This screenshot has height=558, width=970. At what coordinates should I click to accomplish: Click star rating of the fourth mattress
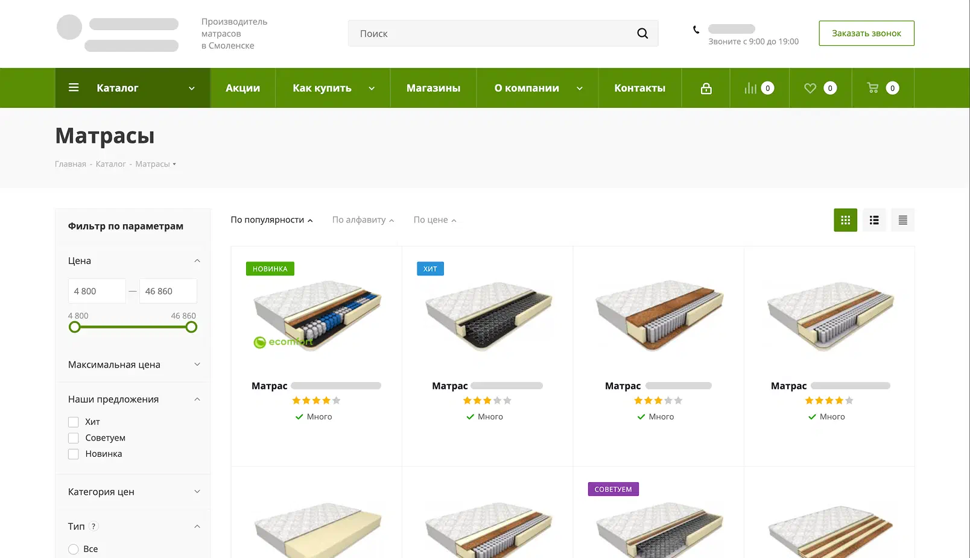pyautogui.click(x=829, y=401)
